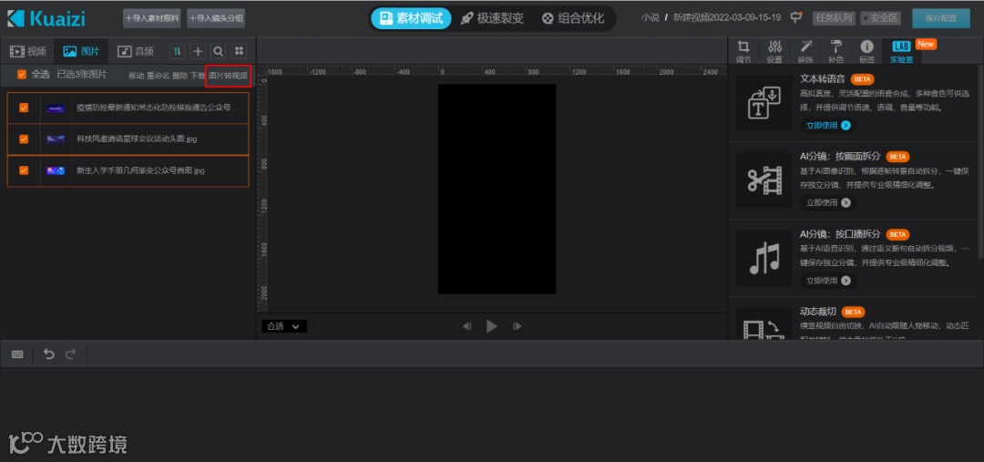Open the 调节 crop adjust tab
The width and height of the screenshot is (984, 462).
point(743,51)
